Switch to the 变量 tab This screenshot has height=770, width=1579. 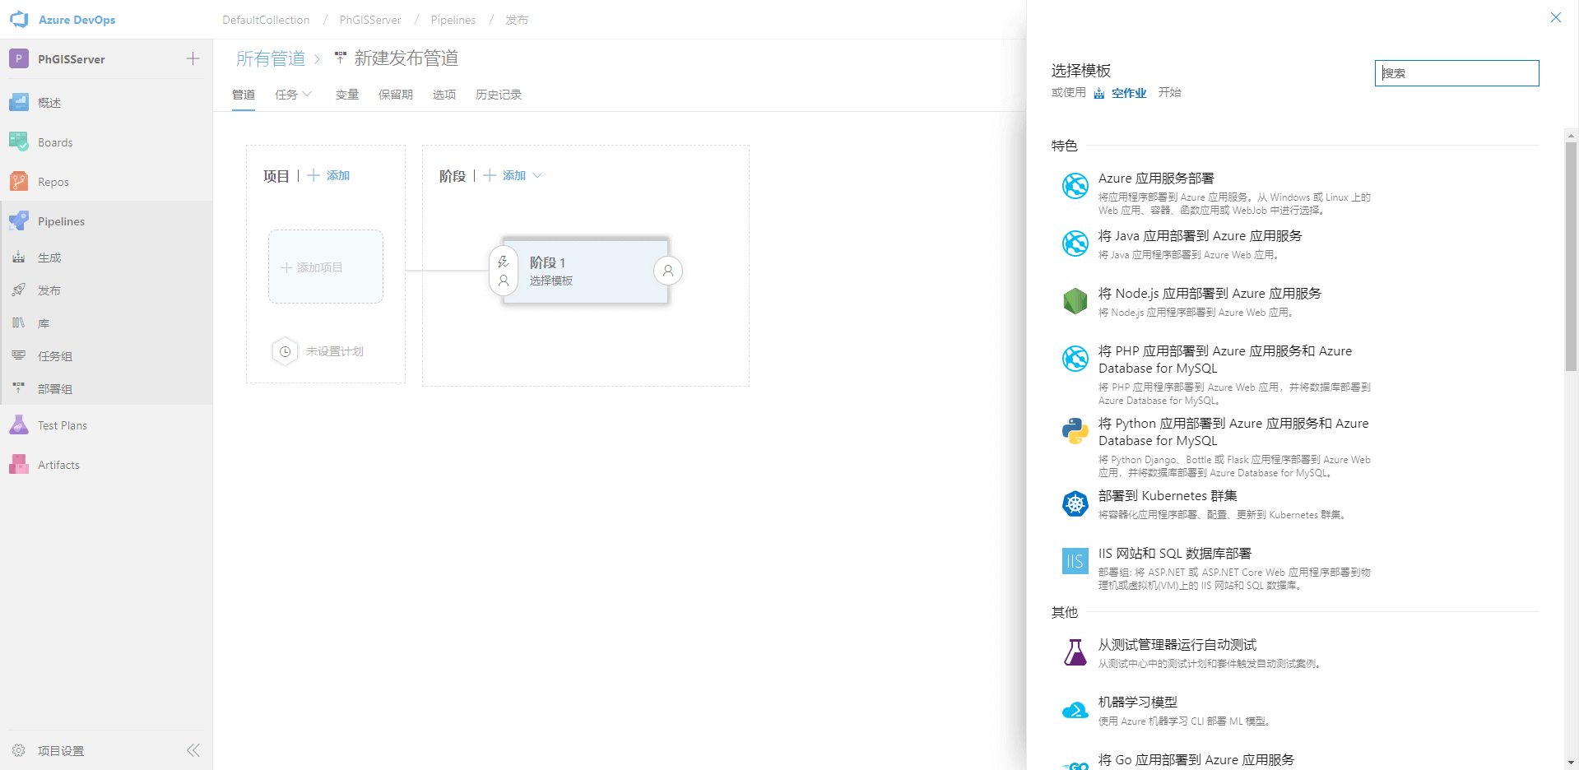point(346,95)
